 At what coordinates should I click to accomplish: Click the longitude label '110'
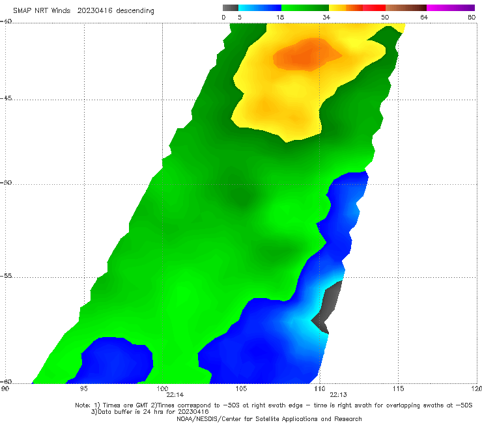click(320, 389)
